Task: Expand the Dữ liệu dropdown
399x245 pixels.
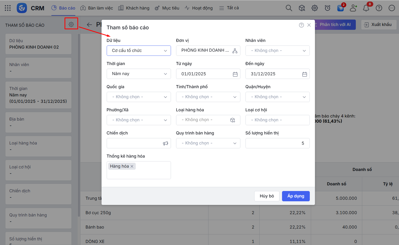Action: [x=139, y=51]
